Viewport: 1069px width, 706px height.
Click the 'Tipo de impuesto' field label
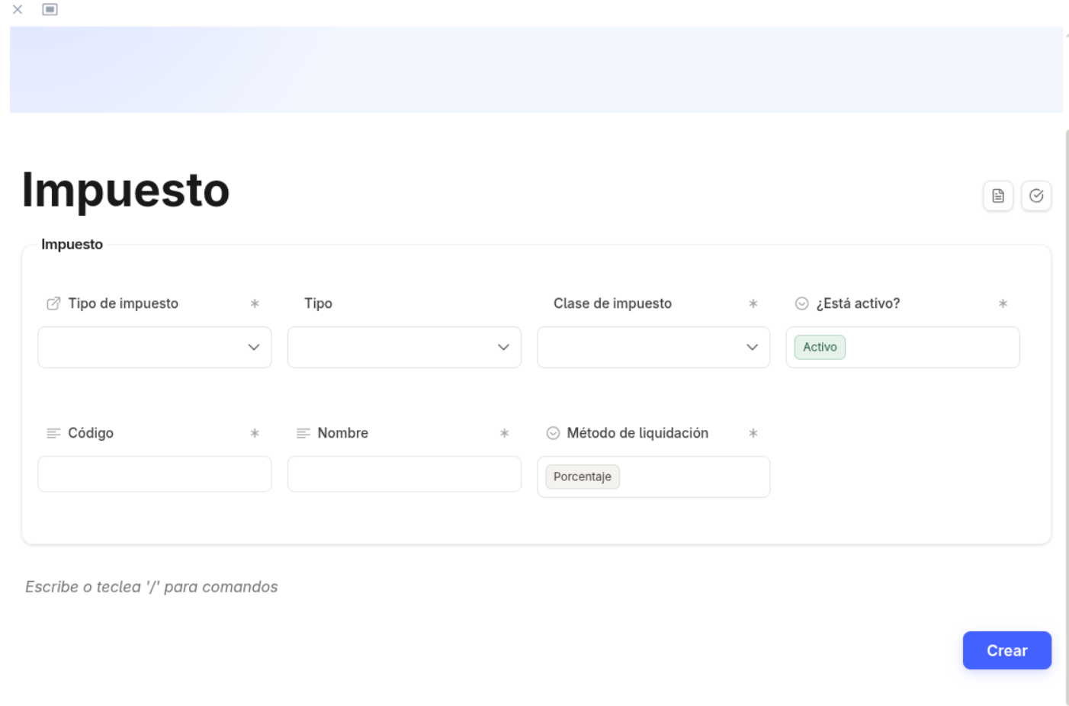(x=124, y=303)
